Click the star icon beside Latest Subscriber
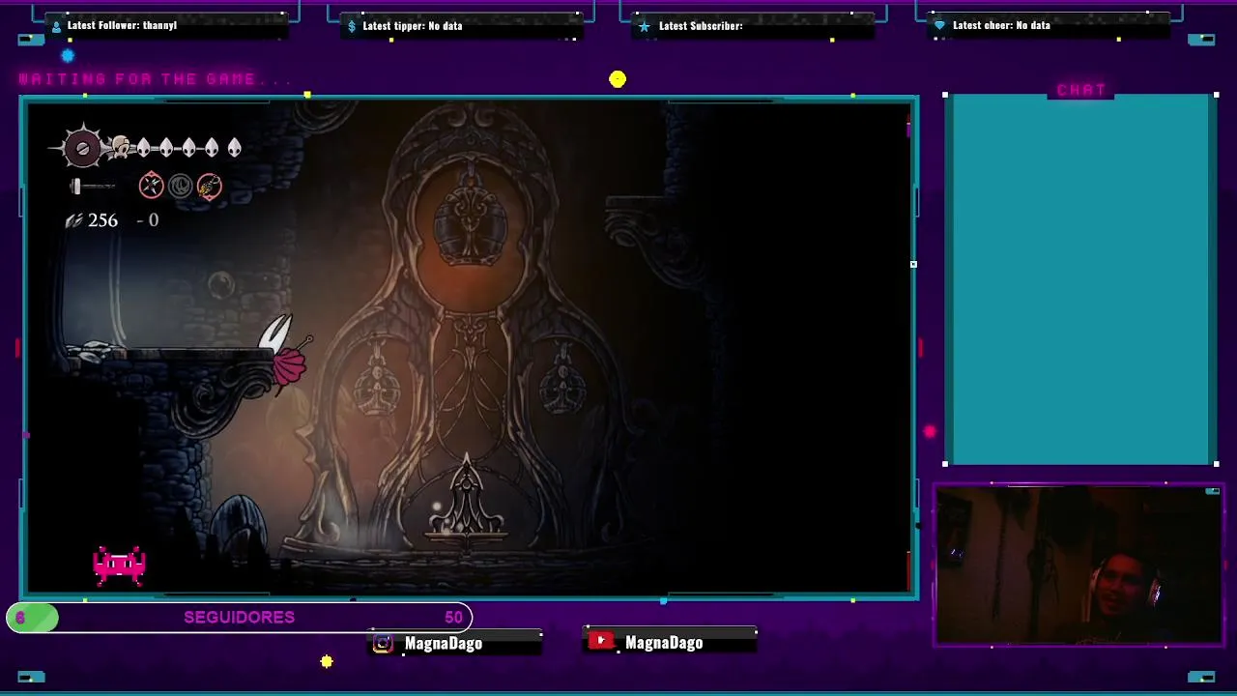1237x696 pixels. 644,26
